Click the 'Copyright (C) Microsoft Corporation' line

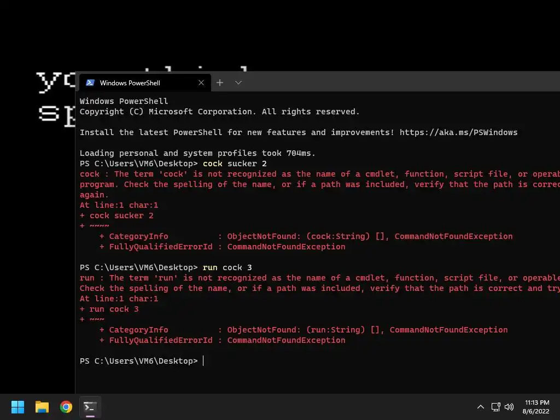click(x=219, y=112)
